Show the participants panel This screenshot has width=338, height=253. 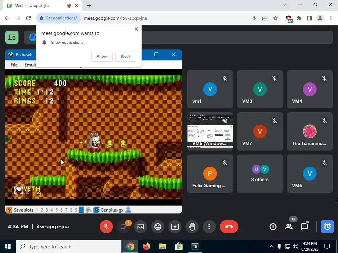click(x=289, y=227)
